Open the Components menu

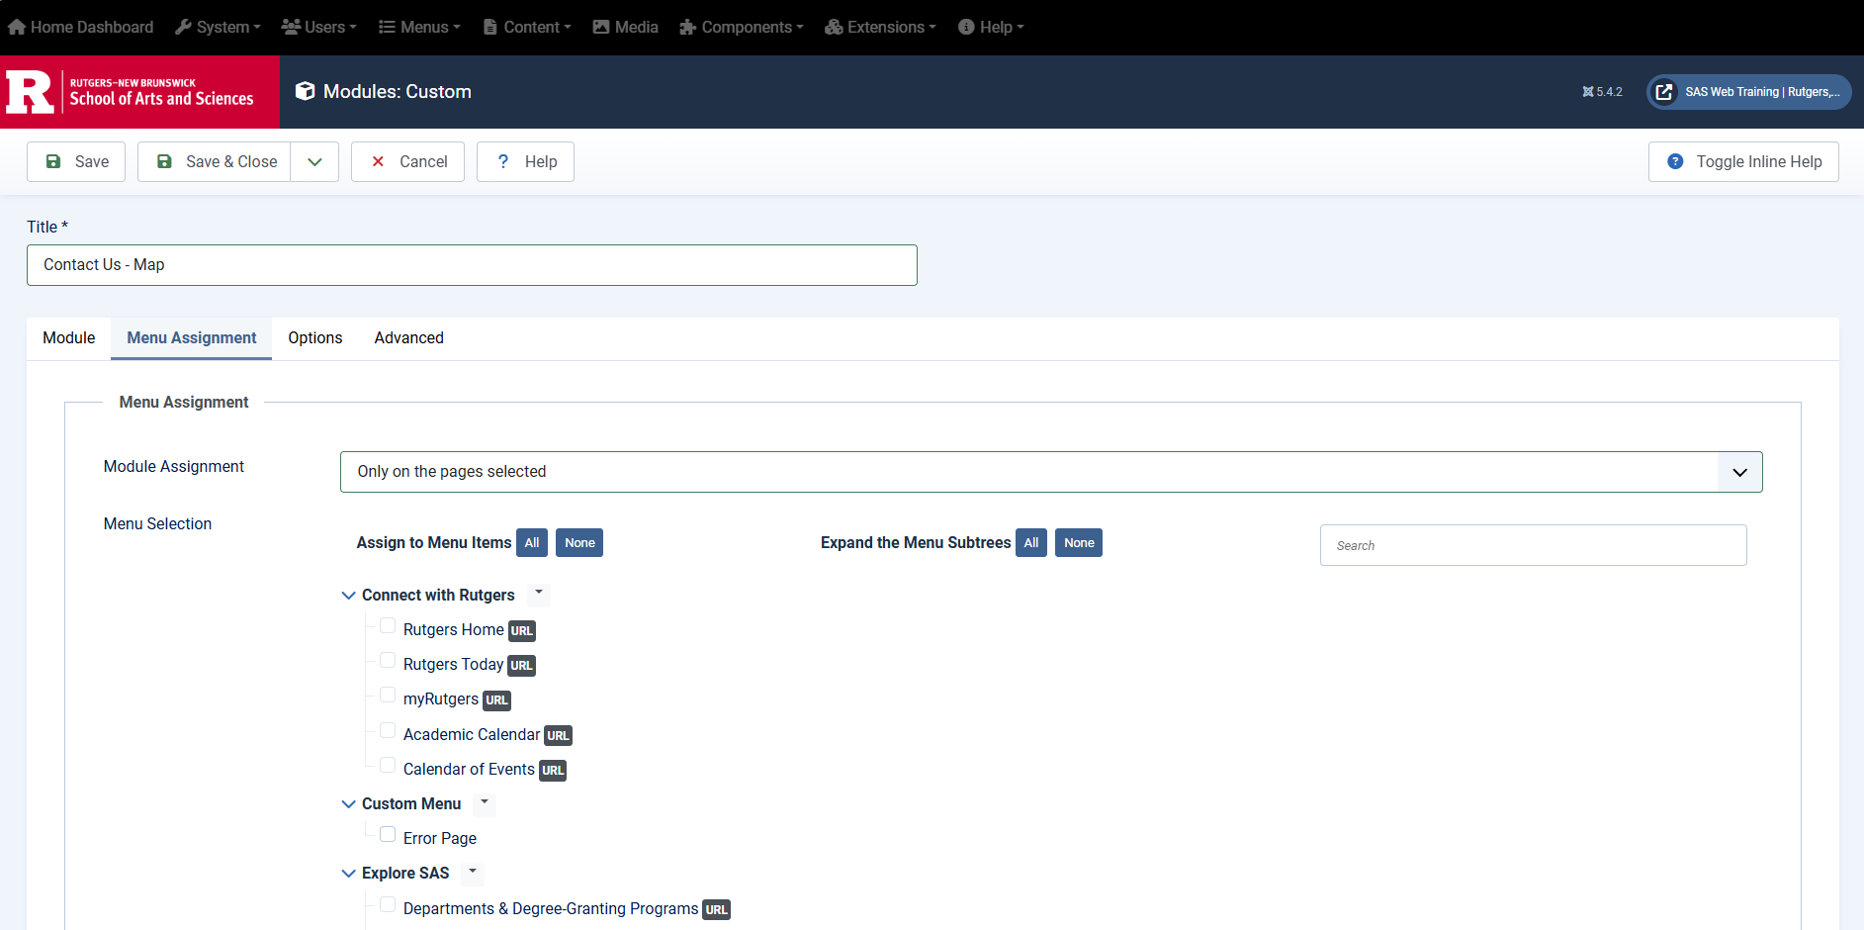tap(742, 27)
